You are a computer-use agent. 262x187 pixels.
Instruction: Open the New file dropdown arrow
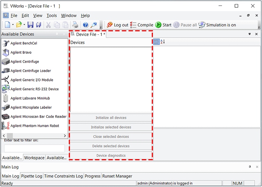pyautogui.click(x=13, y=25)
